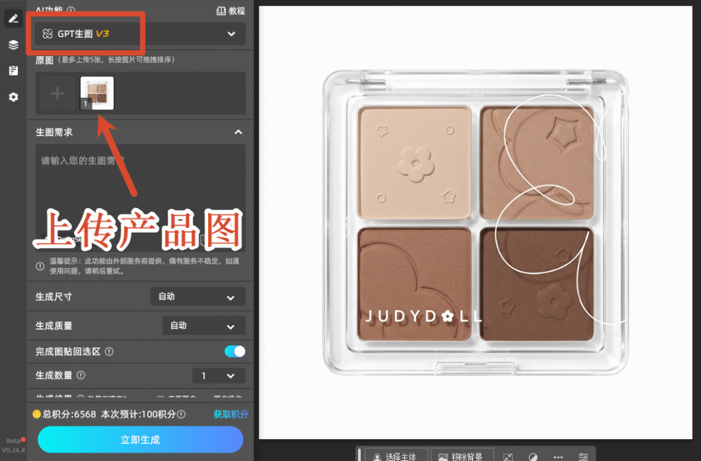The height and width of the screenshot is (461, 701).
Task: Open the saved records sidebar icon
Action: point(14,70)
